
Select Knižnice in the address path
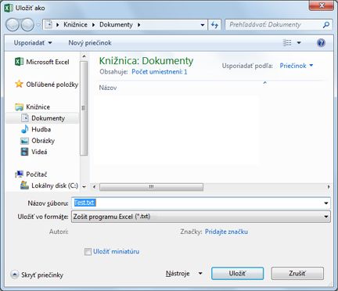point(75,24)
